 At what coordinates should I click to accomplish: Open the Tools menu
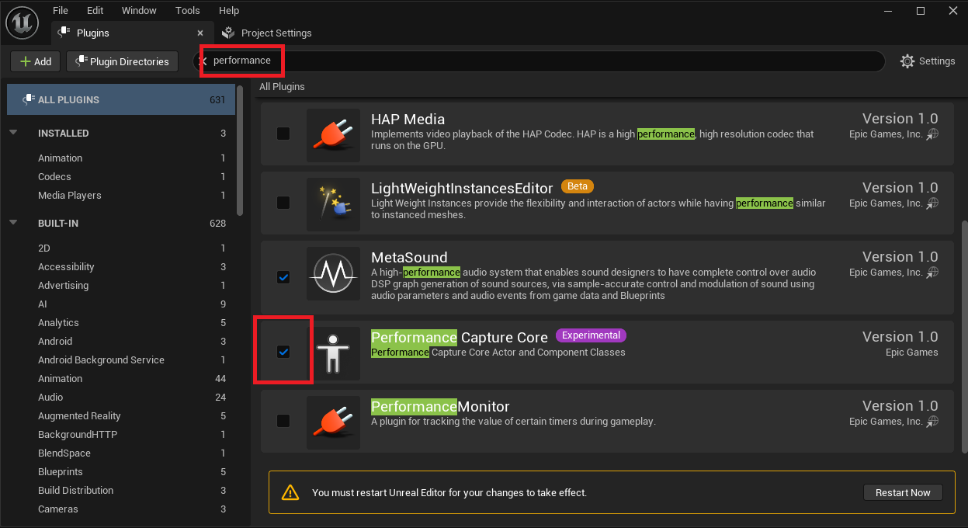[x=188, y=10]
